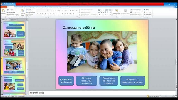178x100 pixels.
Task: Click the increase list level icon
Action: coord(73,11)
